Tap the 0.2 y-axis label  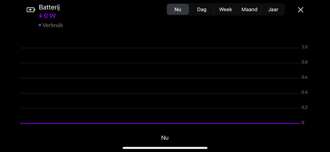click(304, 107)
